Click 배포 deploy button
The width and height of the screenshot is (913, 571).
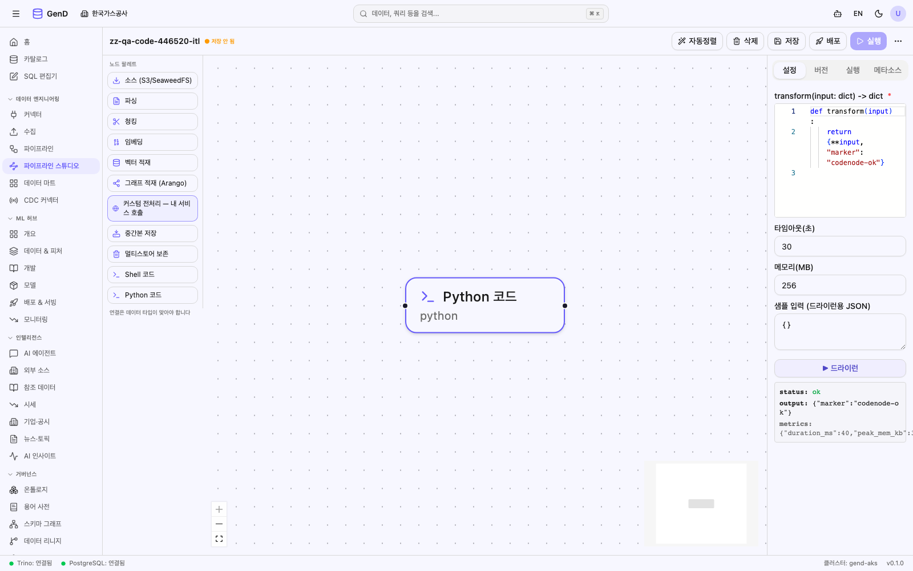828,41
